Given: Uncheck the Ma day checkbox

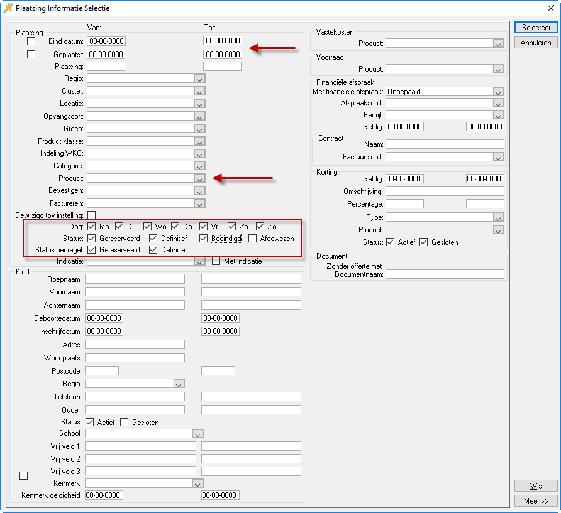Looking at the screenshot, I should tap(92, 226).
